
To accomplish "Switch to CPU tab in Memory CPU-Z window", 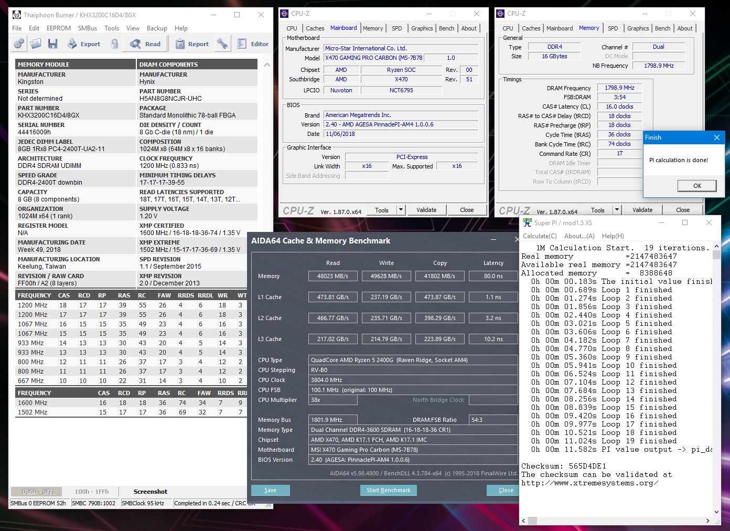I will pyautogui.click(x=508, y=28).
